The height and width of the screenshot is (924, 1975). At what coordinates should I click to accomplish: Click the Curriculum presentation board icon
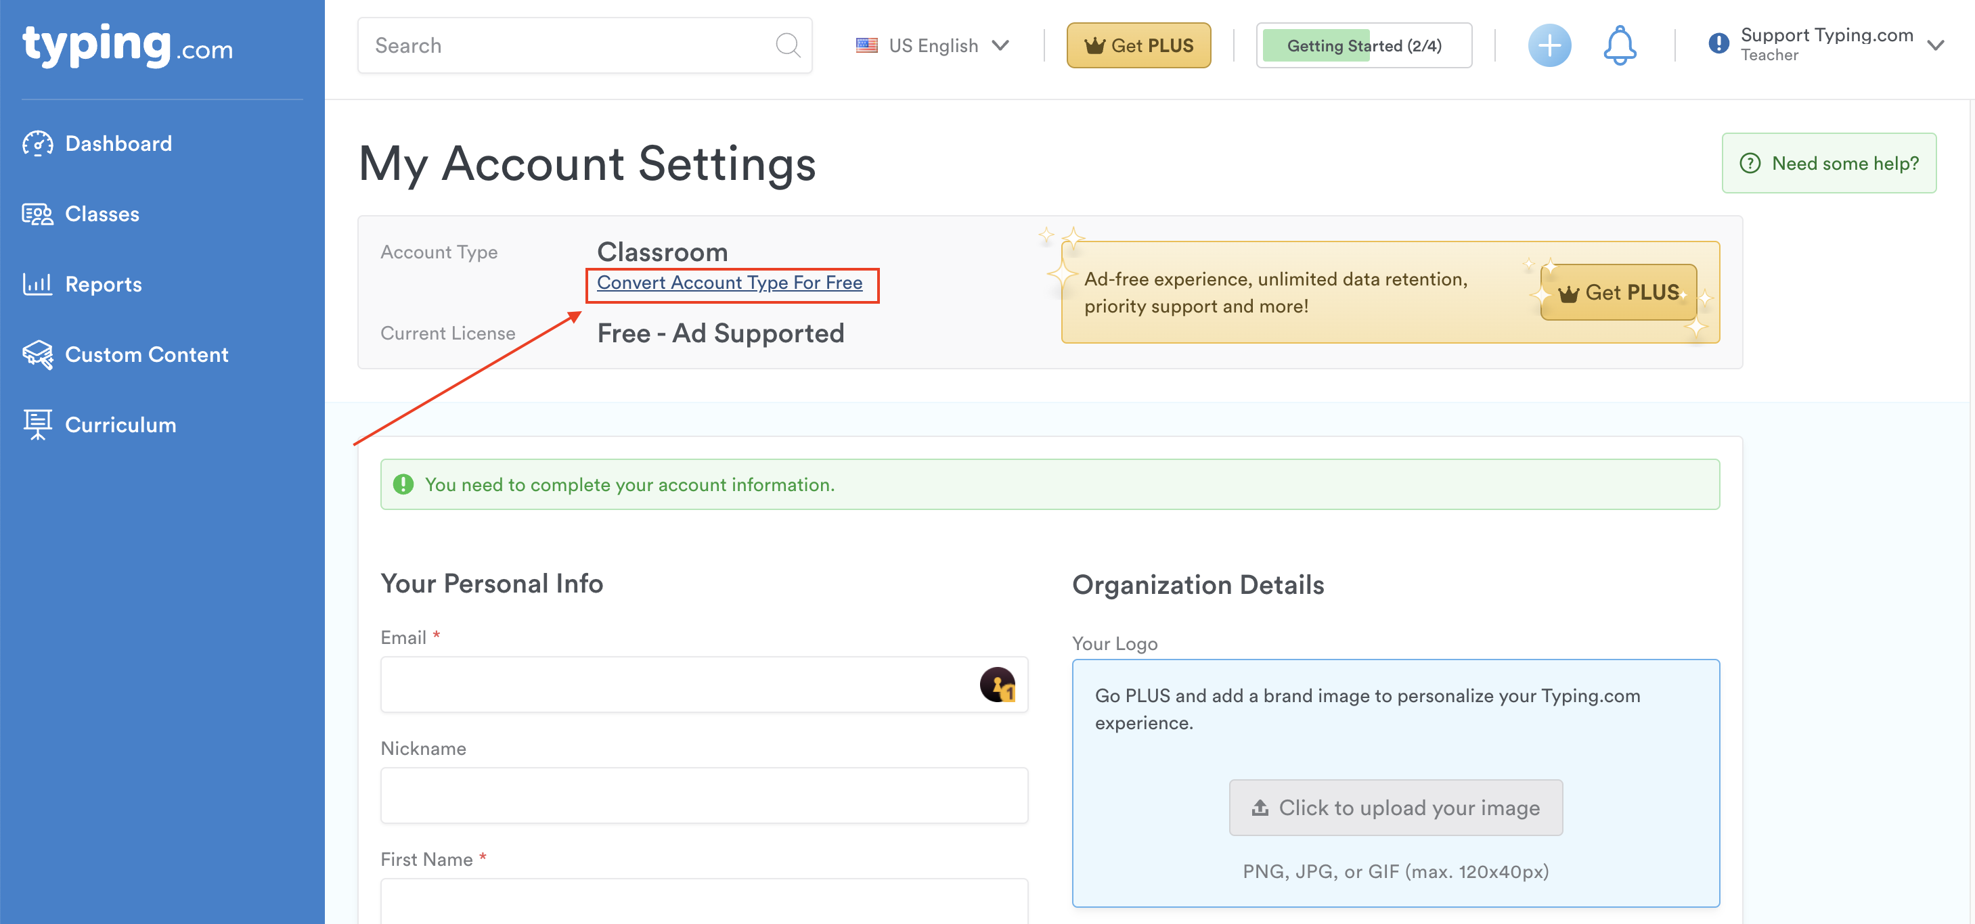coord(38,424)
